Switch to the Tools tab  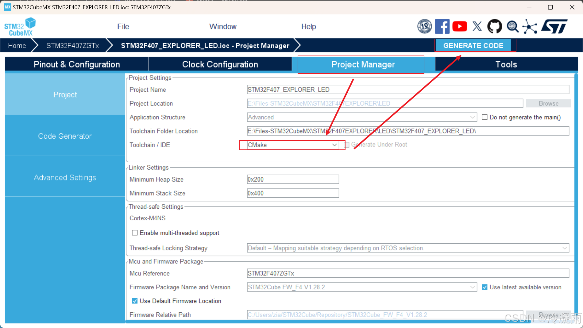(506, 64)
